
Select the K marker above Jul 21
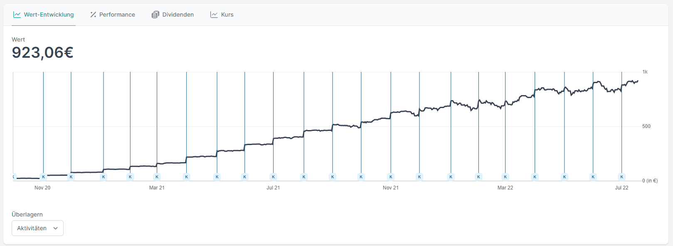(x=273, y=177)
